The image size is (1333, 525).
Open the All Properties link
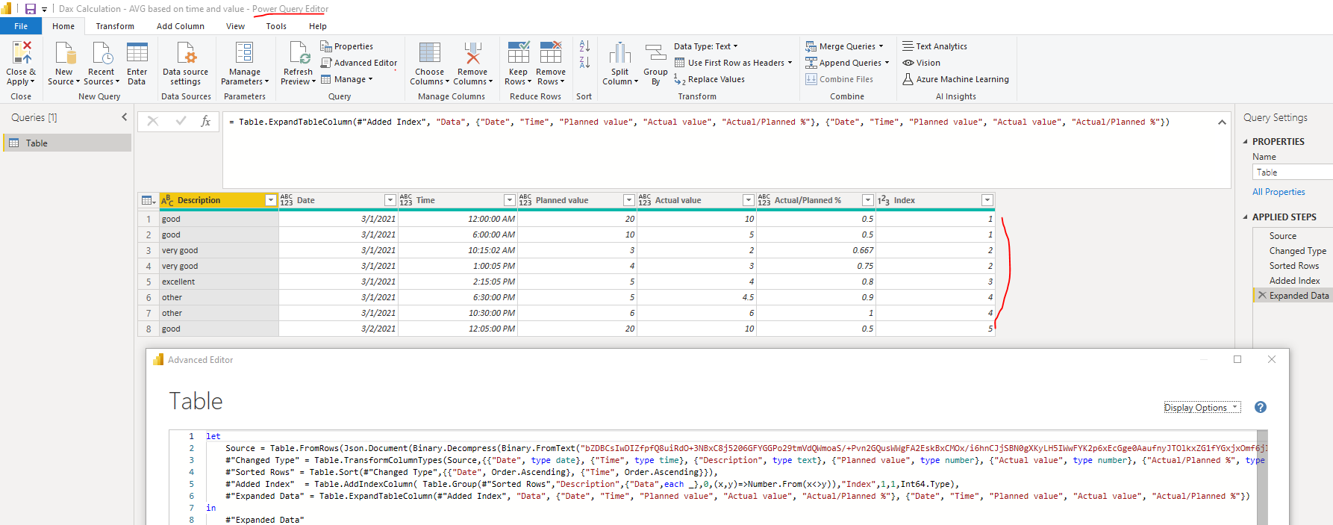coord(1279,192)
